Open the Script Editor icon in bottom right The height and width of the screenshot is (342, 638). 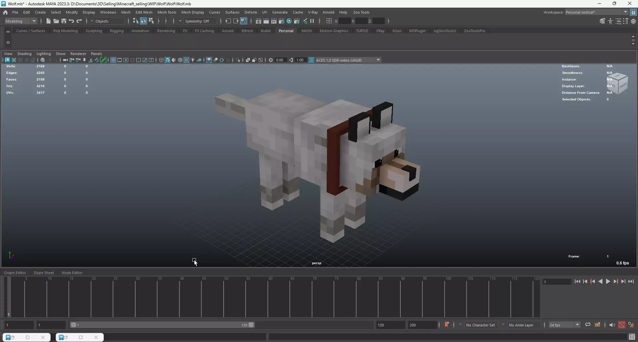click(x=632, y=337)
